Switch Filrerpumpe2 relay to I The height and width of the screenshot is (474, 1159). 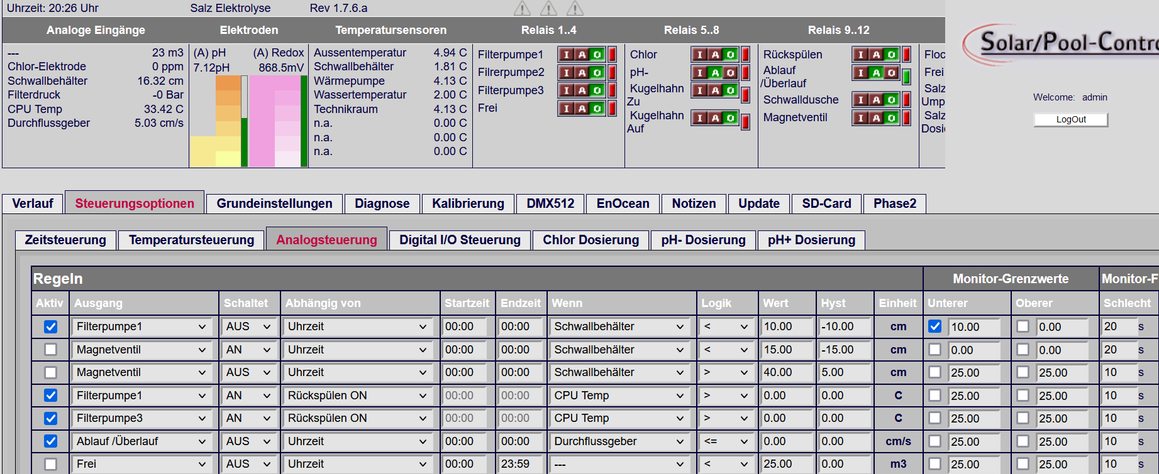coord(567,73)
